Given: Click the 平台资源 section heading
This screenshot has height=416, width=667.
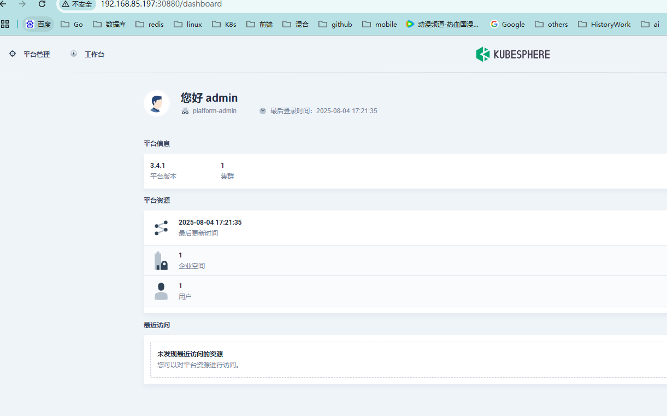Looking at the screenshot, I should 157,201.
